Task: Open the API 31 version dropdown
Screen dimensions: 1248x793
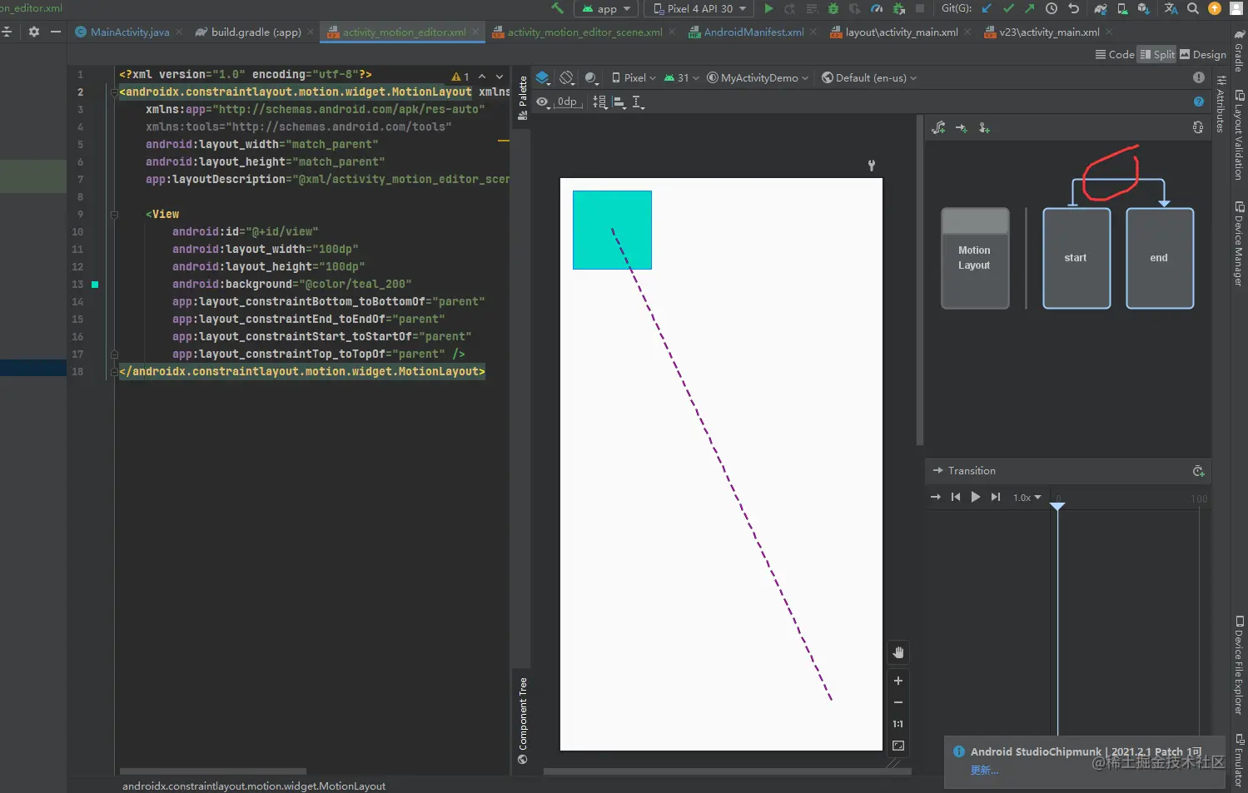Action: click(x=681, y=77)
